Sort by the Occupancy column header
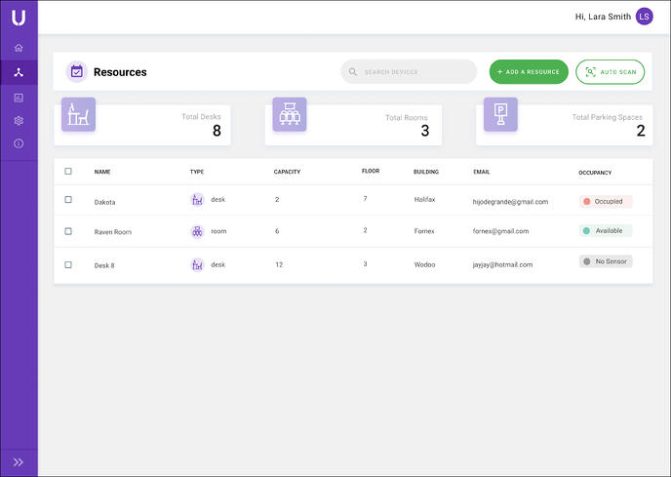This screenshot has height=477, width=671. pos(595,173)
